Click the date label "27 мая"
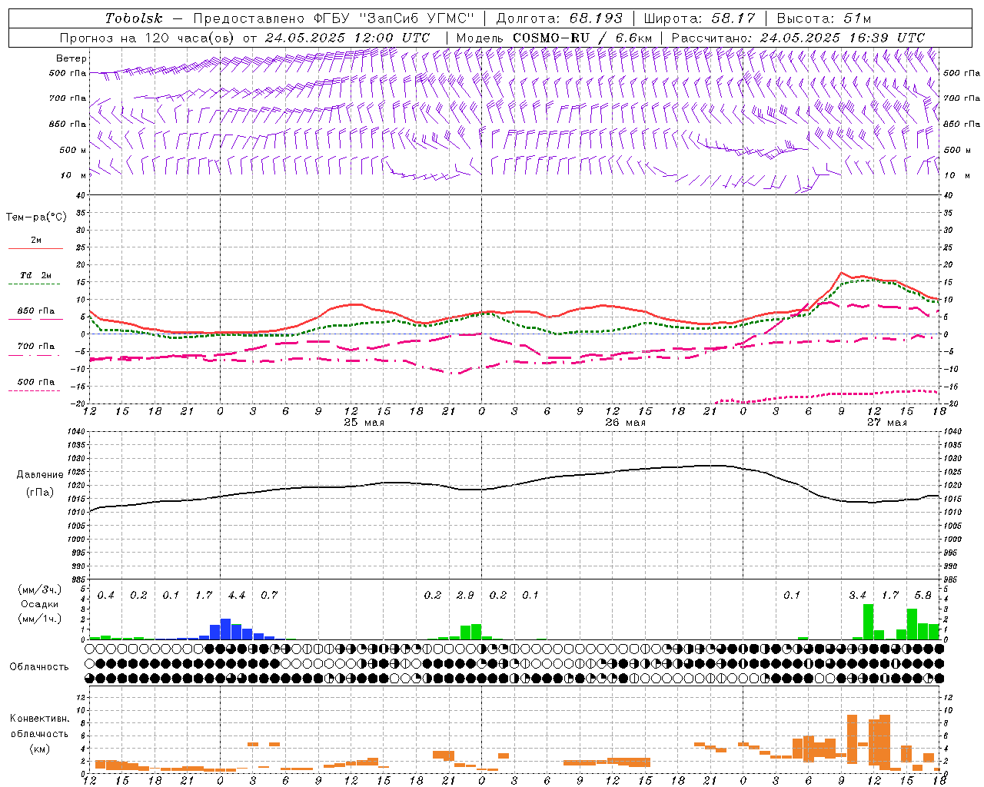984x787 pixels. click(886, 423)
